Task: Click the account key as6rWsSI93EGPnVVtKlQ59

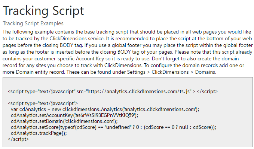Action: tap(105, 115)
